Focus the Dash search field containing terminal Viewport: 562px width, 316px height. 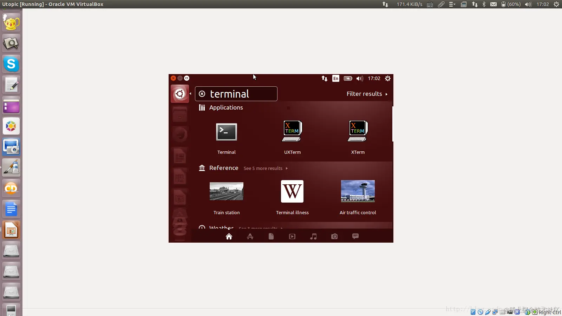point(236,94)
